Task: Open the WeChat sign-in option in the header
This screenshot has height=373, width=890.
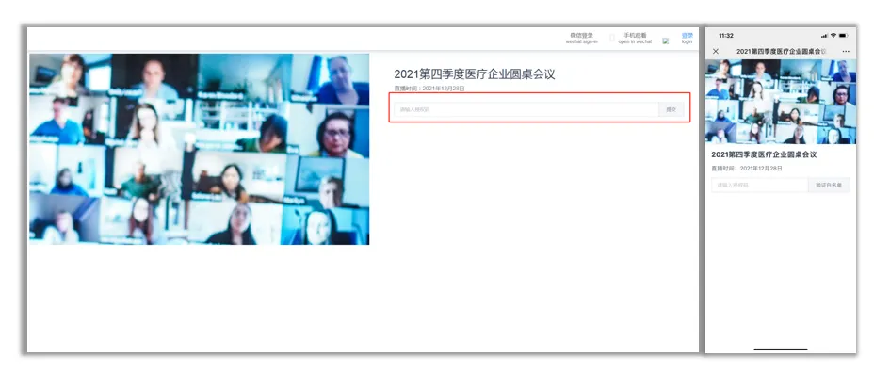Action: pos(582,38)
